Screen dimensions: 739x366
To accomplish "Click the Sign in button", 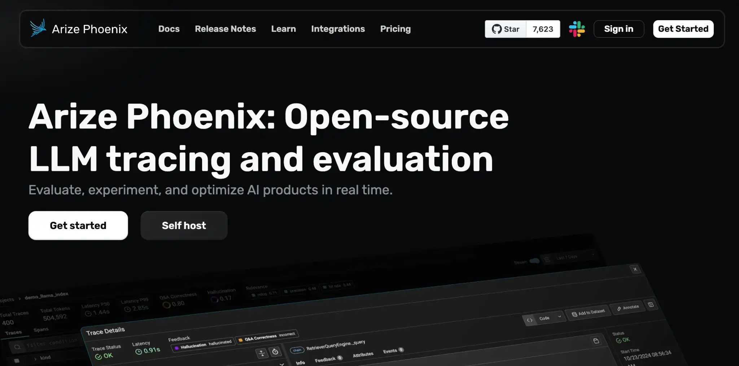I will [x=618, y=29].
